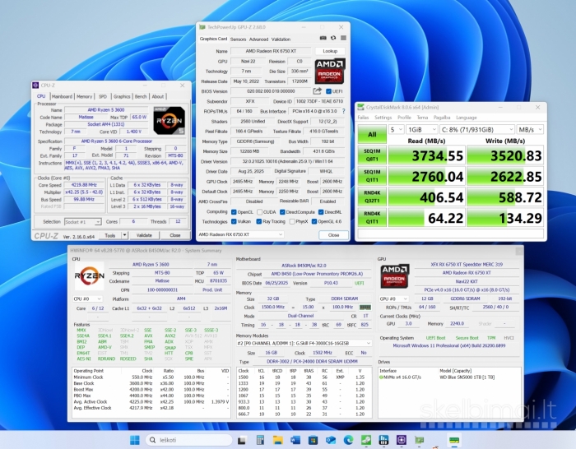The width and height of the screenshot is (576, 449).
Task: Open File Explorer from the taskbar
Action: pos(278,440)
